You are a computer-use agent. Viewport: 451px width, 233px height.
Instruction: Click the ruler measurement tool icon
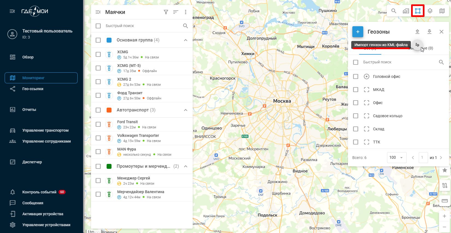[445, 201]
